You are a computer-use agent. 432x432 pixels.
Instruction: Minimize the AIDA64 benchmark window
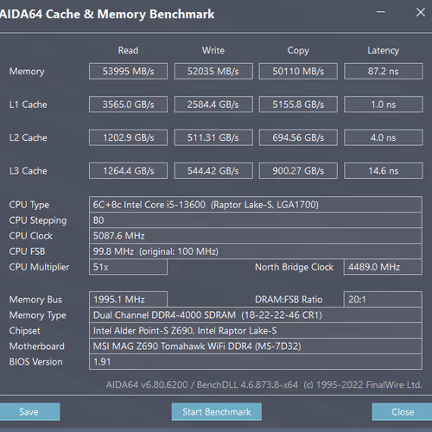[381, 12]
